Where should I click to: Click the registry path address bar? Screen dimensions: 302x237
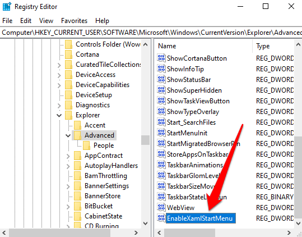point(151,33)
